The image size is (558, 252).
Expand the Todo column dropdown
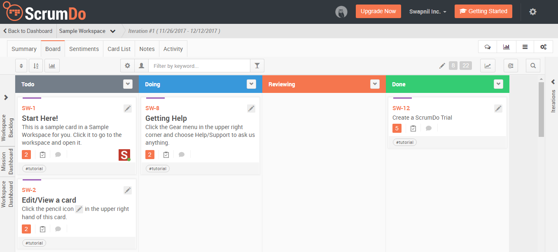128,84
